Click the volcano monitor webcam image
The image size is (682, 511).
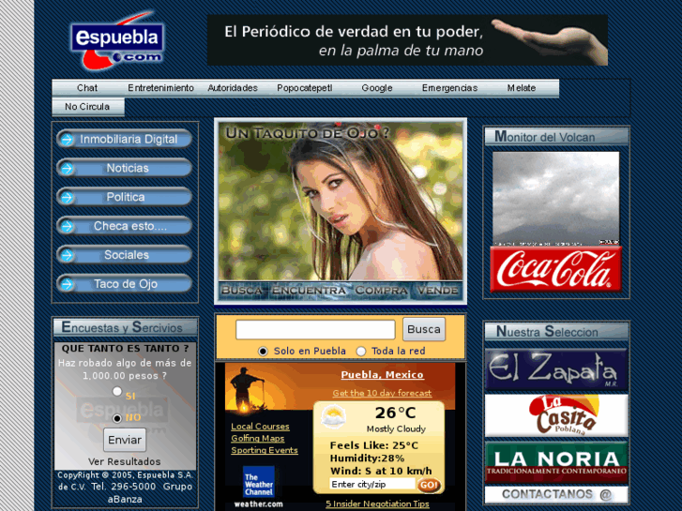pyautogui.click(x=556, y=199)
